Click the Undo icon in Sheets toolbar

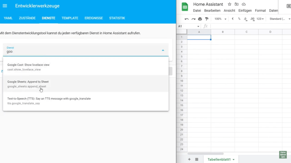click(187, 19)
